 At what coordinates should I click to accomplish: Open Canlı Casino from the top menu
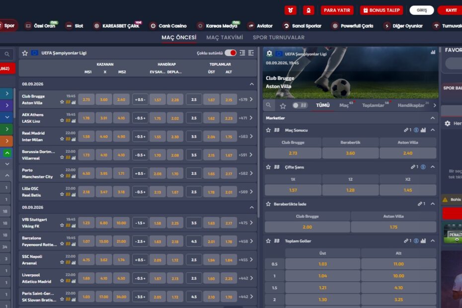point(168,26)
